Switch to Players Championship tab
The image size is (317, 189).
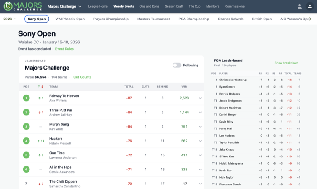pos(111,19)
